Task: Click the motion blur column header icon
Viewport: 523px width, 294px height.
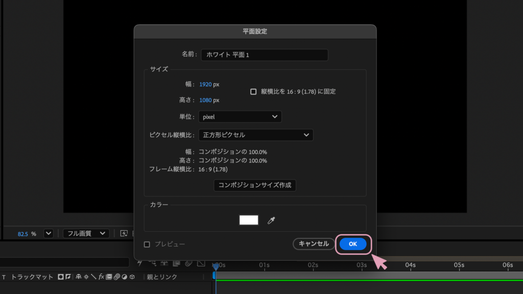Action: click(x=117, y=277)
